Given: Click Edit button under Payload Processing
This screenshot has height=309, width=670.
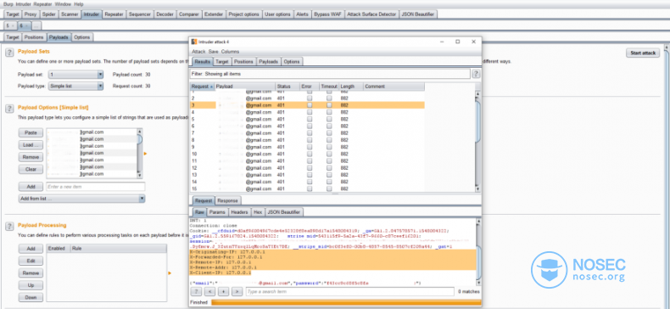Looking at the screenshot, I should point(31,261).
